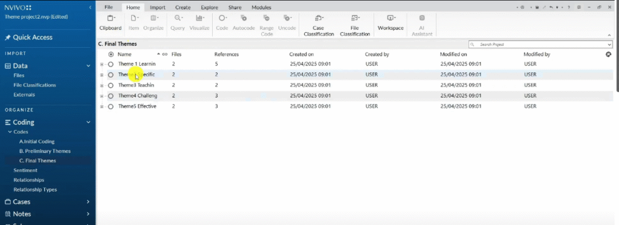Expand Theme3 Teachin node

coord(102,85)
